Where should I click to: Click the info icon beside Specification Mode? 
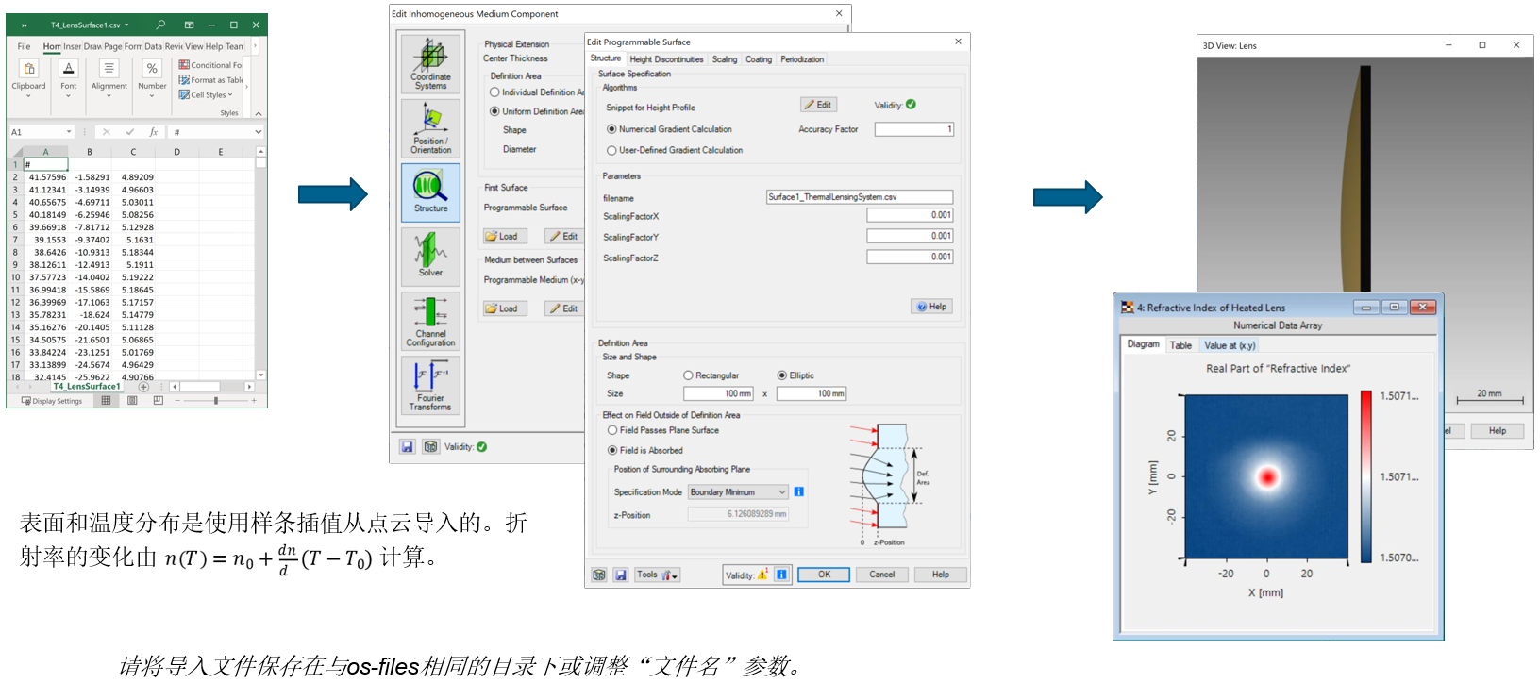(798, 491)
